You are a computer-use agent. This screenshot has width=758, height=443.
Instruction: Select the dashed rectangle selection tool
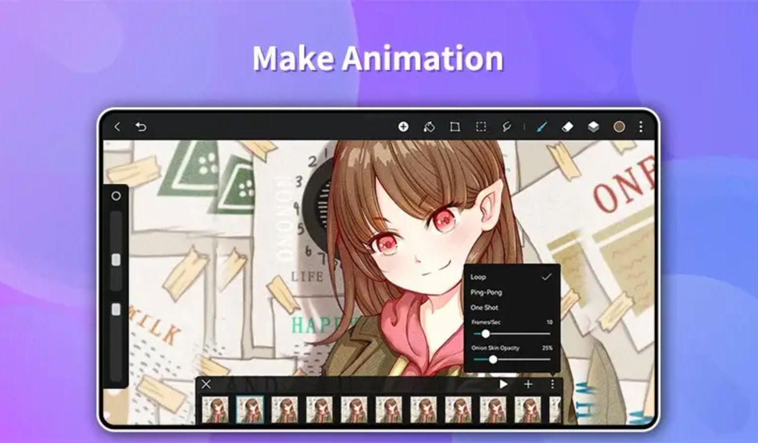481,127
